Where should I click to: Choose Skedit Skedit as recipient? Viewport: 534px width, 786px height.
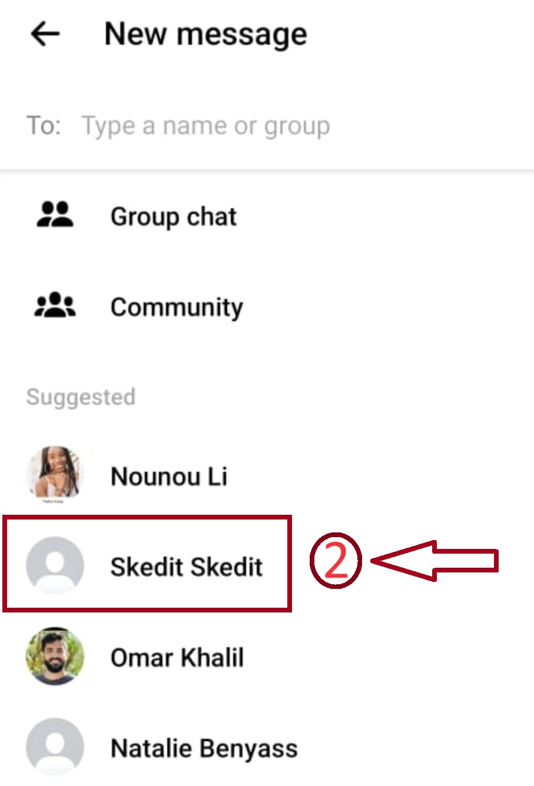click(x=187, y=567)
